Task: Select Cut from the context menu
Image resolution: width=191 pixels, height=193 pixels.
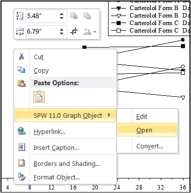Action: (65, 57)
